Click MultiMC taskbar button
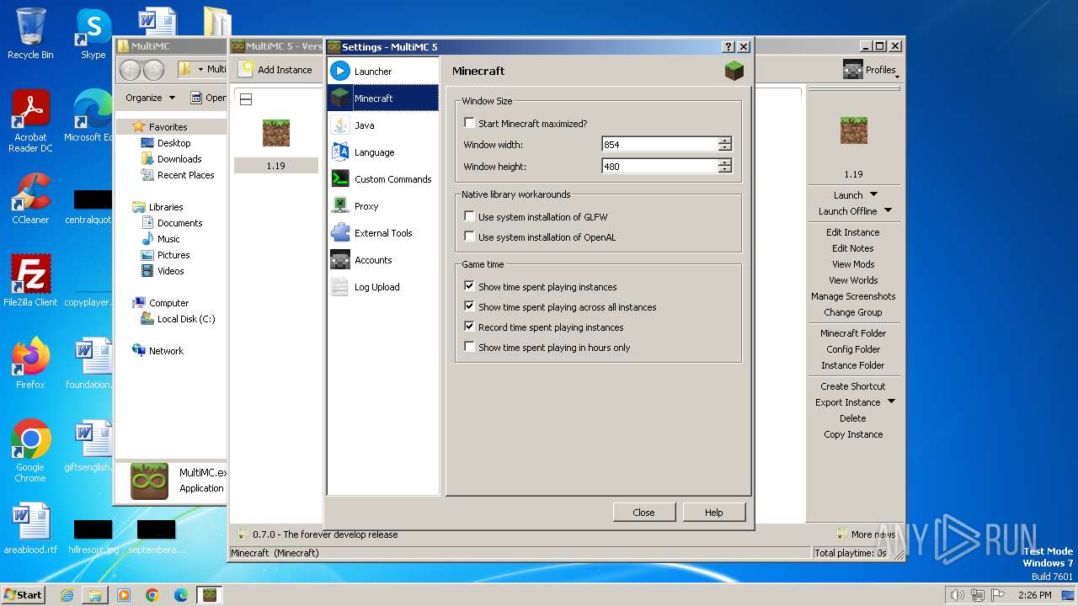Image resolution: width=1078 pixels, height=606 pixels. [210, 594]
